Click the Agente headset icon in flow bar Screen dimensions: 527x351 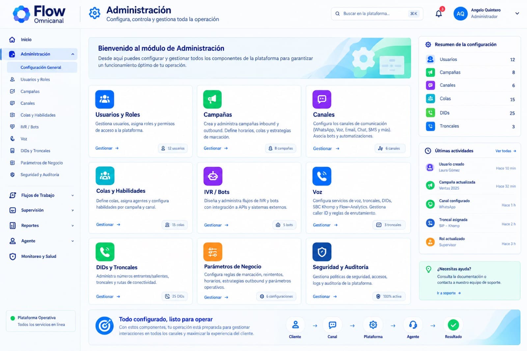413,325
